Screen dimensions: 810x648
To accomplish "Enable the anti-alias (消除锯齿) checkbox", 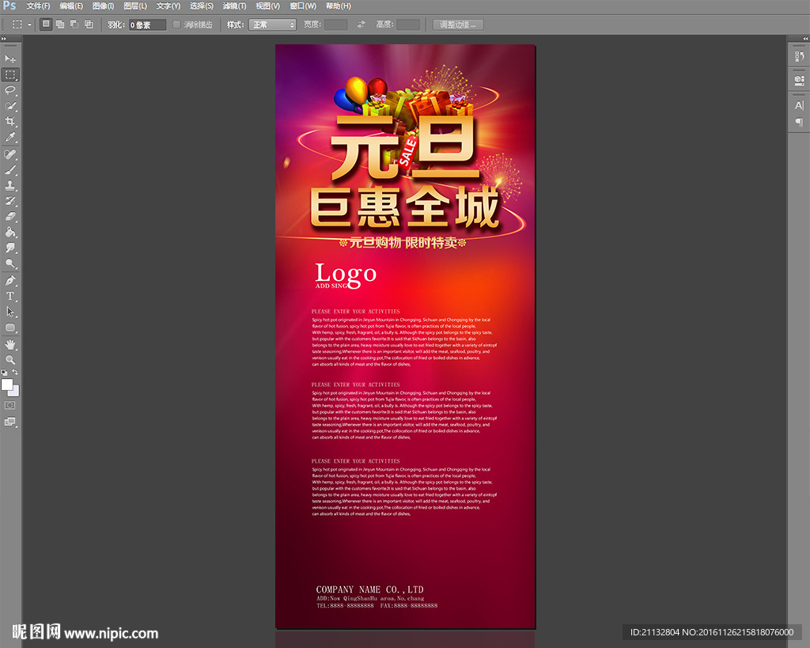I will 176,25.
